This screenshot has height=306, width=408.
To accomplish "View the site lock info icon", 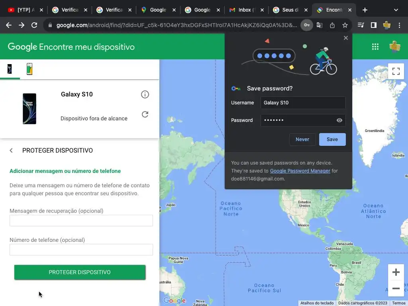I will coord(50,25).
